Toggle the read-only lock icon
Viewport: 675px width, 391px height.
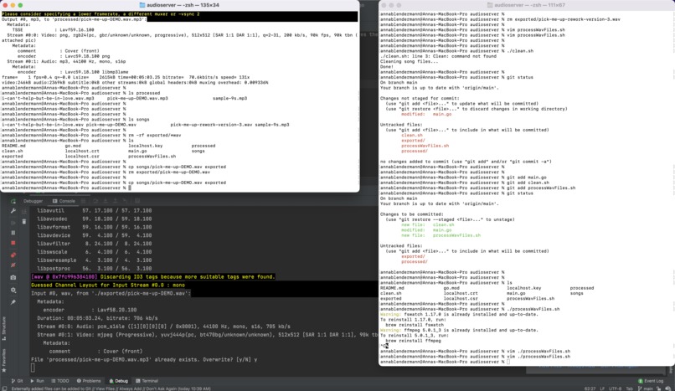click(658, 388)
